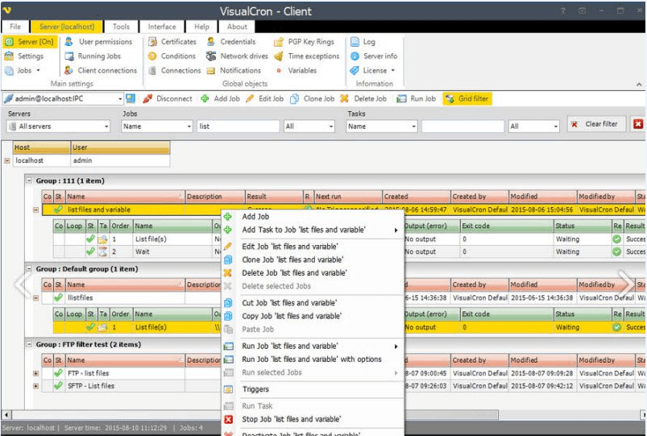Open Time exceptions
The height and width of the screenshot is (436, 647).
pyautogui.click(x=307, y=56)
